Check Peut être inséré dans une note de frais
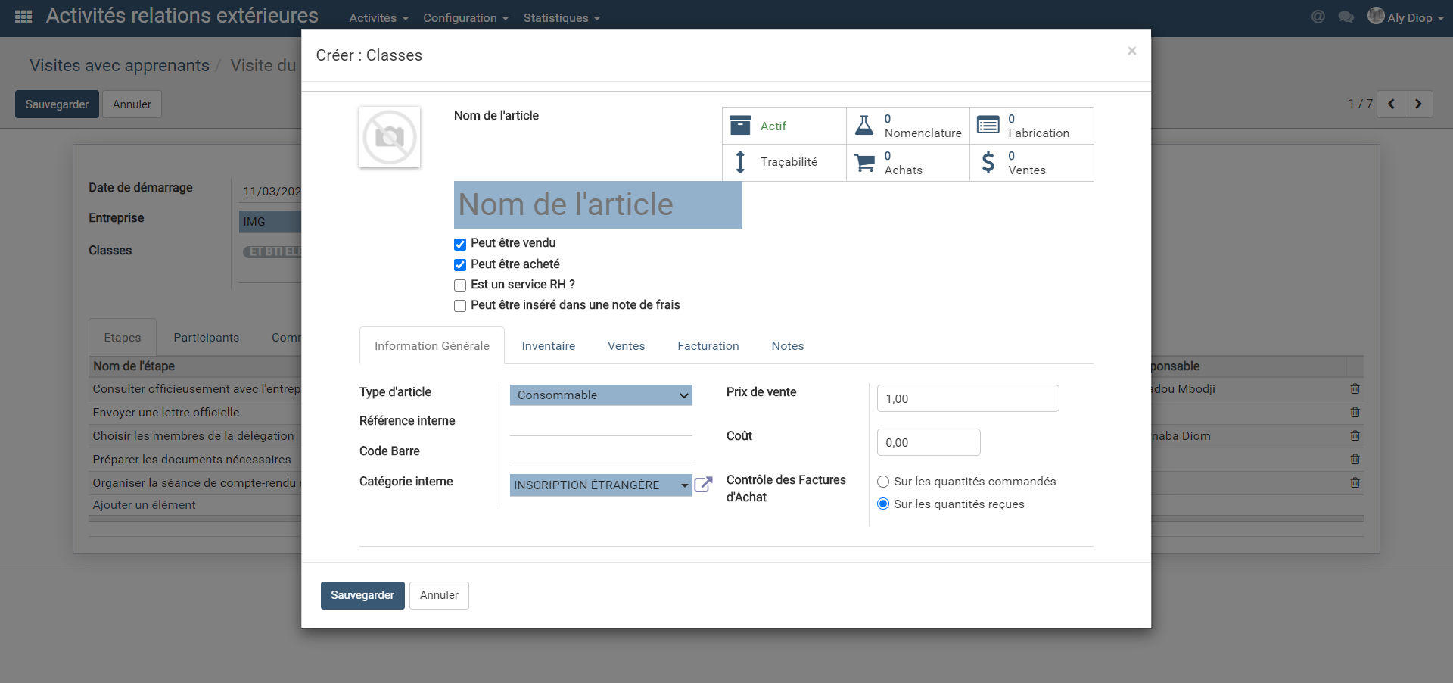The image size is (1453, 683). tap(460, 306)
